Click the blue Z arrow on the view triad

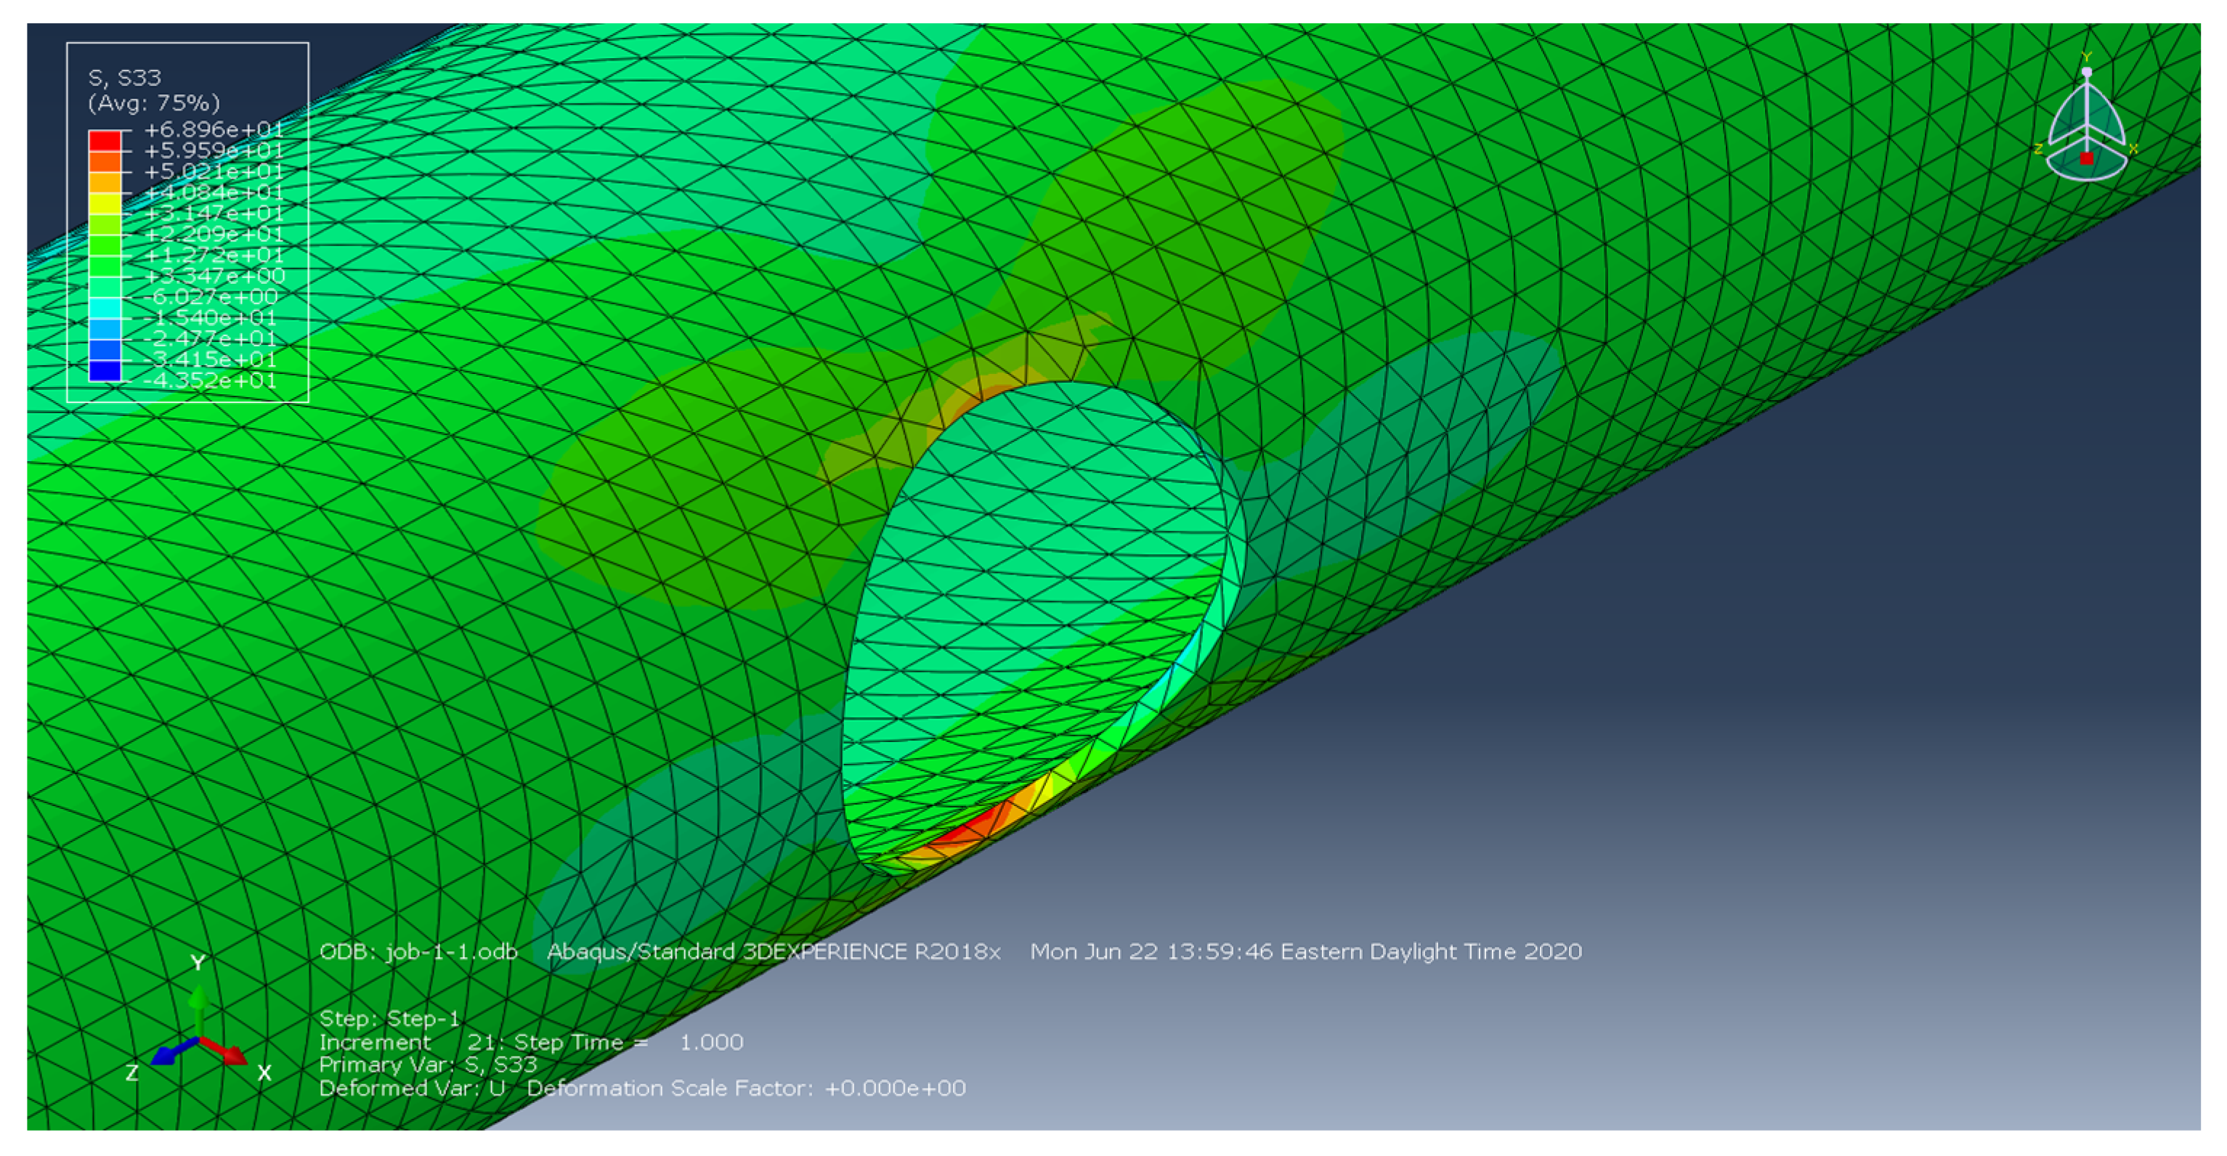(x=169, y=1054)
